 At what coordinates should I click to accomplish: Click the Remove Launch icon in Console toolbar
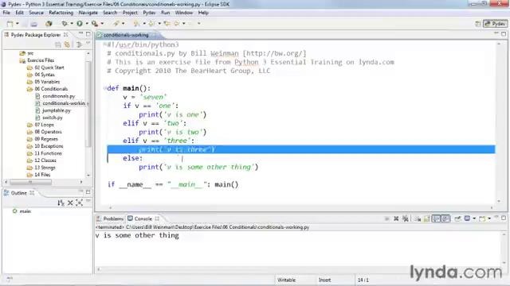tap(396, 218)
